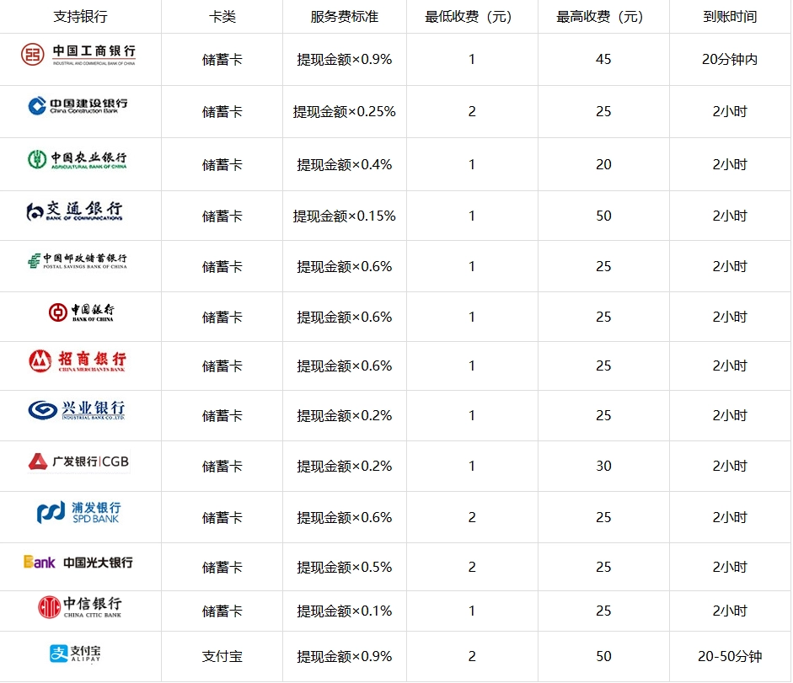This screenshot has height=683, width=793.
Task: Click the 20分钟内 arrival time cell
Action: point(730,60)
